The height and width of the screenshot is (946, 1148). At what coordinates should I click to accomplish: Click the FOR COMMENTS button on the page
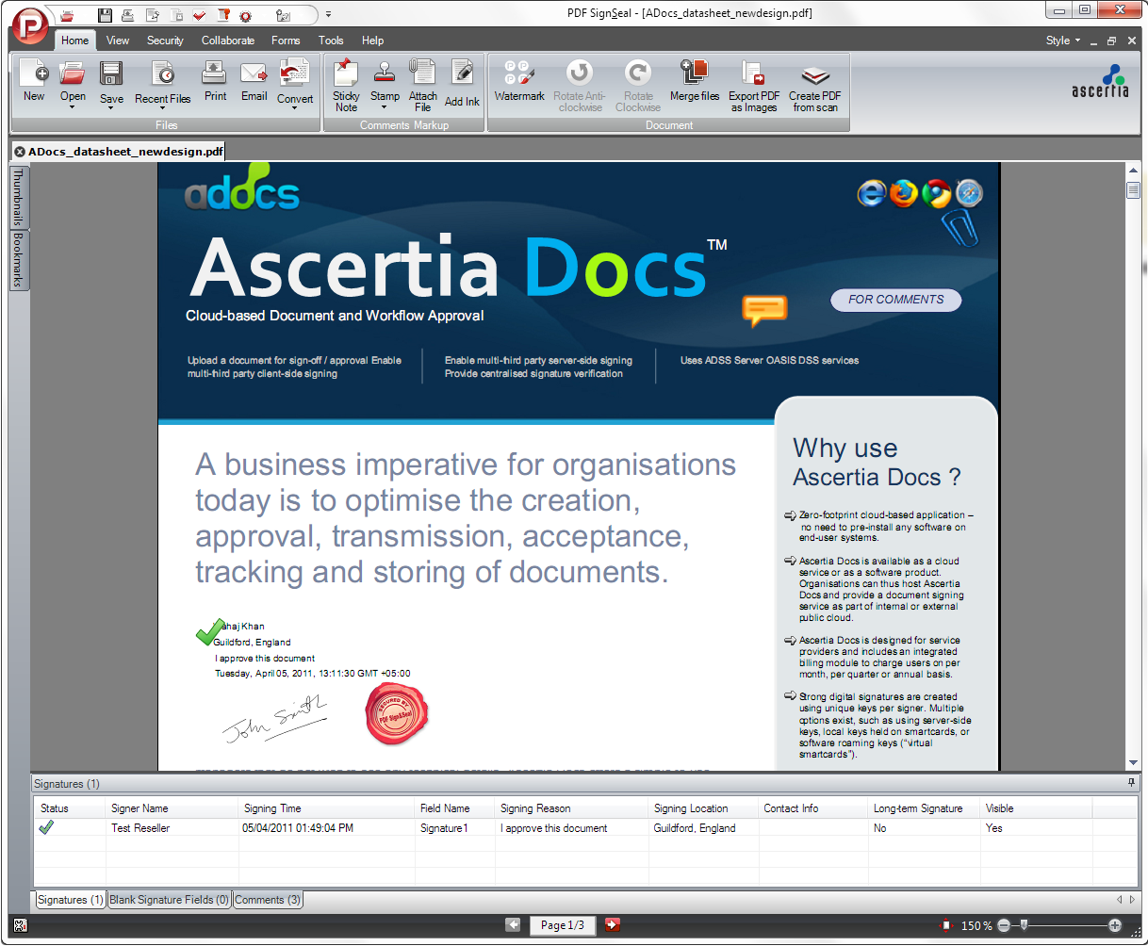(895, 300)
